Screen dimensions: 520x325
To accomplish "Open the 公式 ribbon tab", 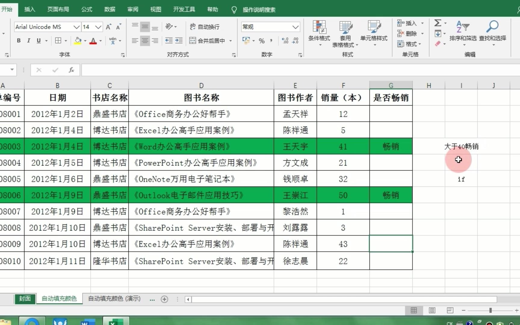I will (87, 9).
